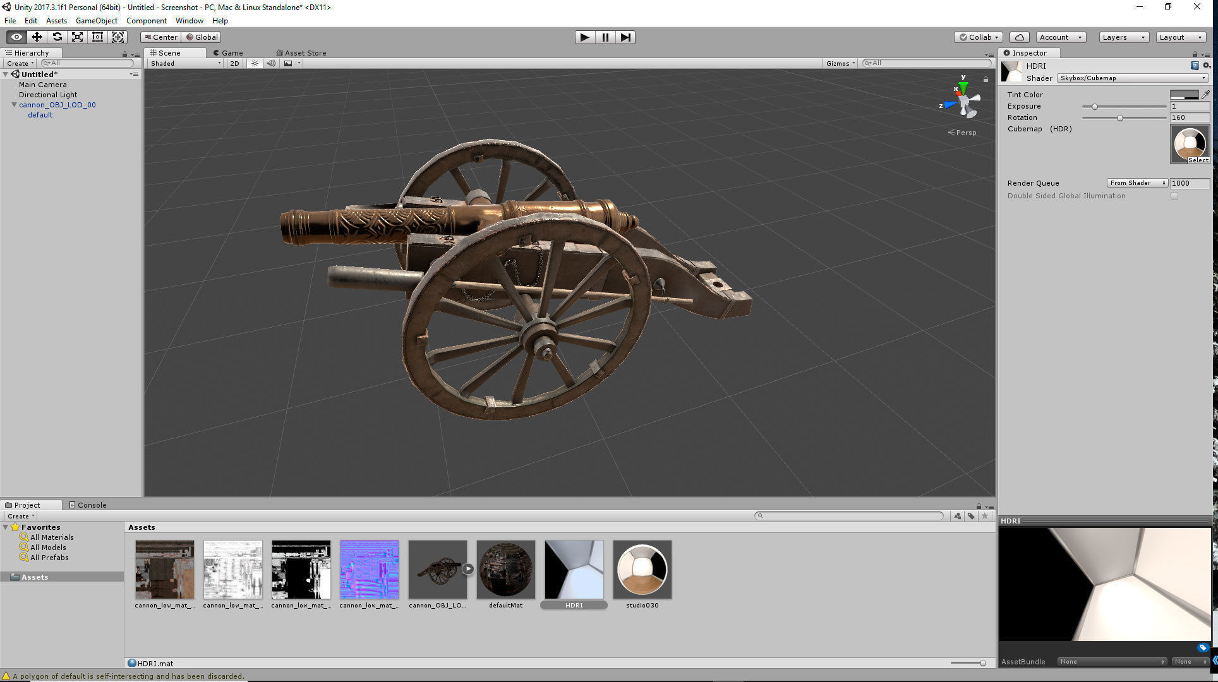Select the Move tool

tap(37, 37)
